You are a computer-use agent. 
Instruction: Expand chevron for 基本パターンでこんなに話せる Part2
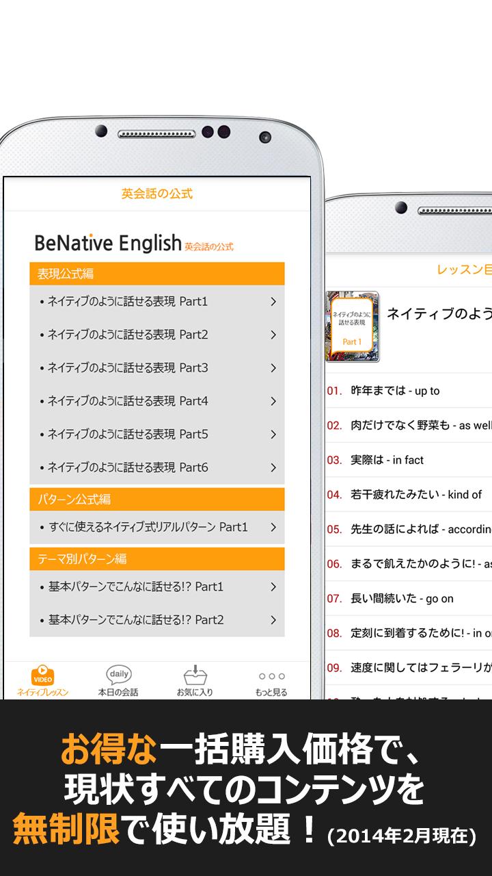click(273, 620)
